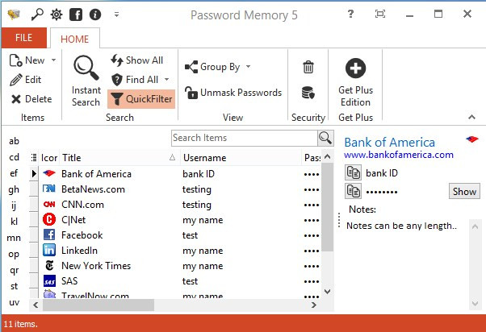486x332 pixels.
Task: Toggle full screen mode icon in title bar
Action: pyautogui.click(x=380, y=14)
